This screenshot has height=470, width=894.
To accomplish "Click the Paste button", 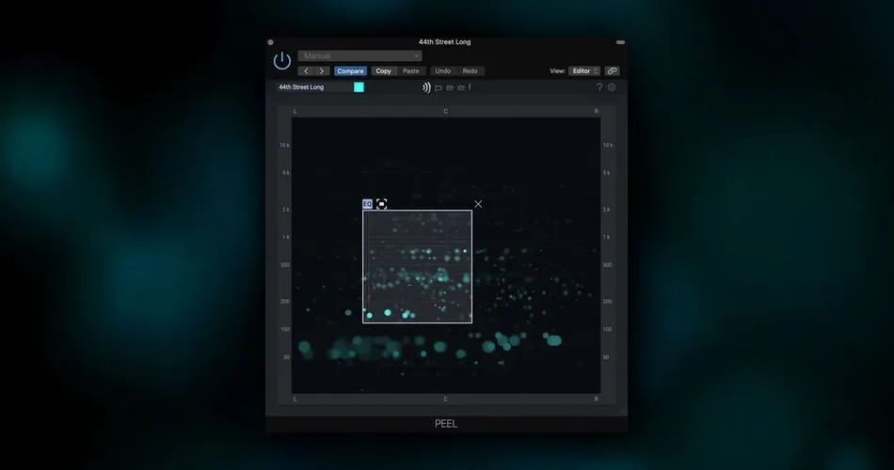I will pos(410,71).
